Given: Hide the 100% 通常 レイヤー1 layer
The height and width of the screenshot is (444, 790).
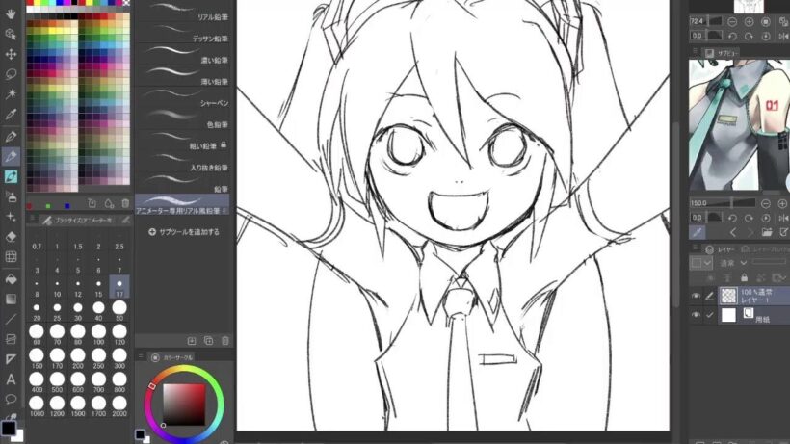Looking at the screenshot, I should pyautogui.click(x=697, y=296).
